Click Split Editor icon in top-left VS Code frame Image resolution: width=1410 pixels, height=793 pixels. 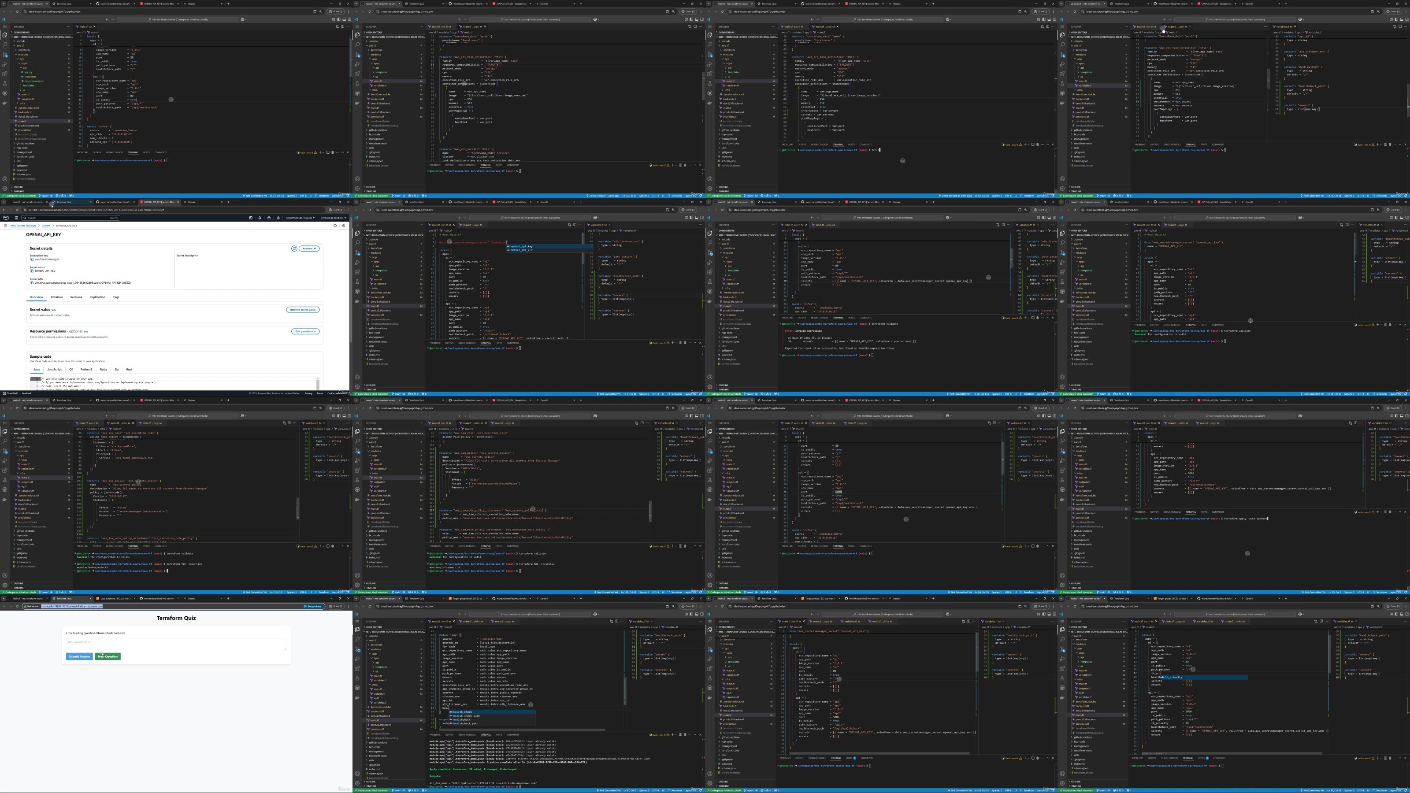[x=343, y=27]
